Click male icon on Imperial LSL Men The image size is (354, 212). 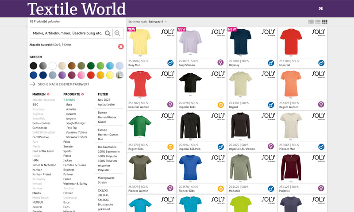[220, 147]
